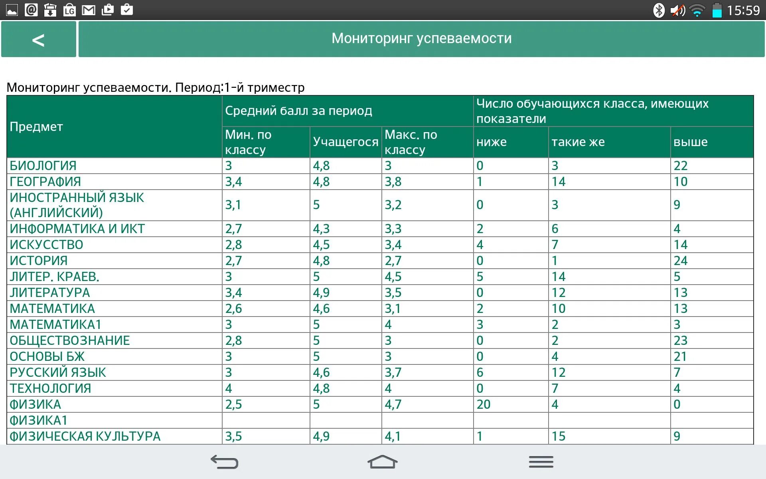Select the ИНФОРМАТИКА И ИКТ subject

tap(77, 229)
